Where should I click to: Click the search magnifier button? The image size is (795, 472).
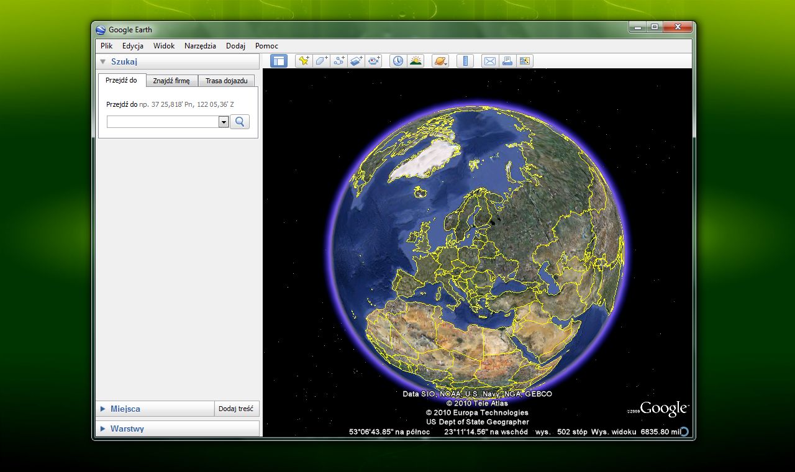coord(240,122)
